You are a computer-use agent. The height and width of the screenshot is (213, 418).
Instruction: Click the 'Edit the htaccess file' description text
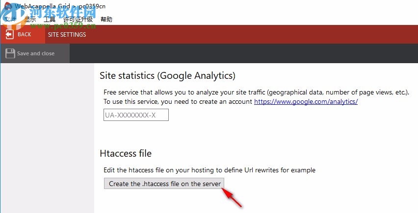(209, 170)
